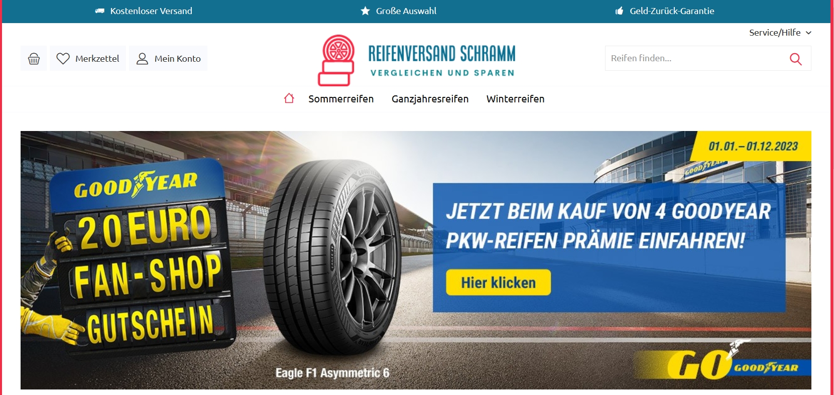This screenshot has width=834, height=395.
Task: Expand the Service/Hilfe dropdown
Action: coord(780,33)
